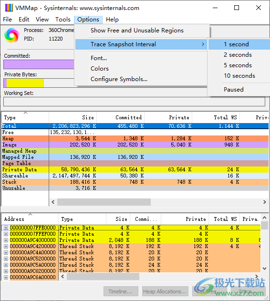This screenshot has width=270, height=301.
Task: Sort summary by Committed column header
Action: coord(120,117)
